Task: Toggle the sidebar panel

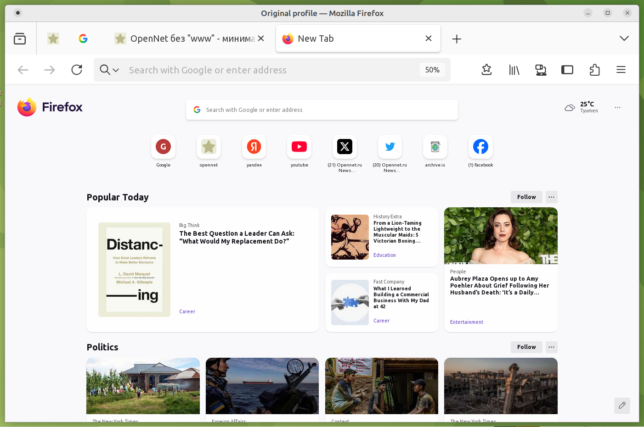Action: [x=567, y=70]
